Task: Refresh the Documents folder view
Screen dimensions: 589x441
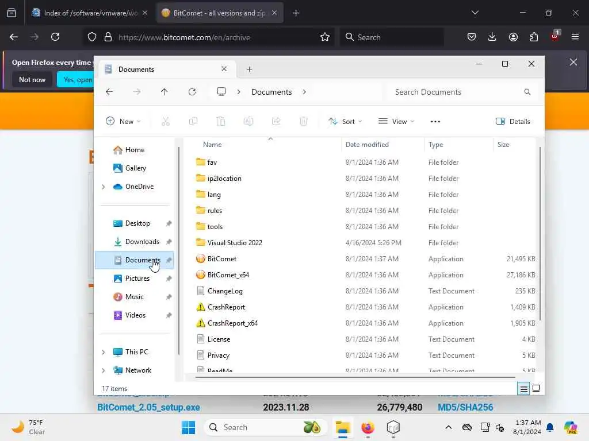Action: 192,92
